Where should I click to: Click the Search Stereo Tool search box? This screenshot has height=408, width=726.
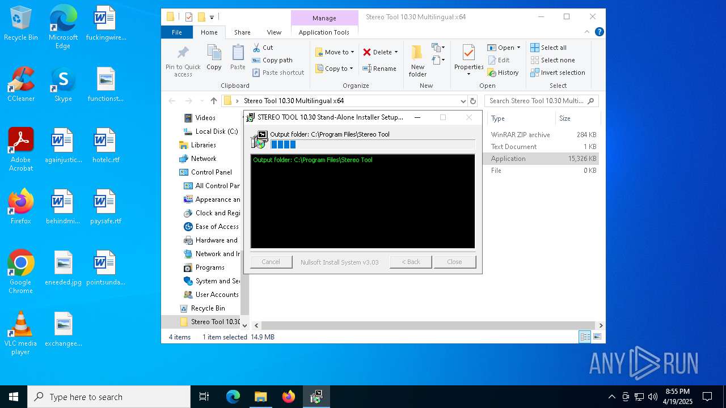click(541, 101)
